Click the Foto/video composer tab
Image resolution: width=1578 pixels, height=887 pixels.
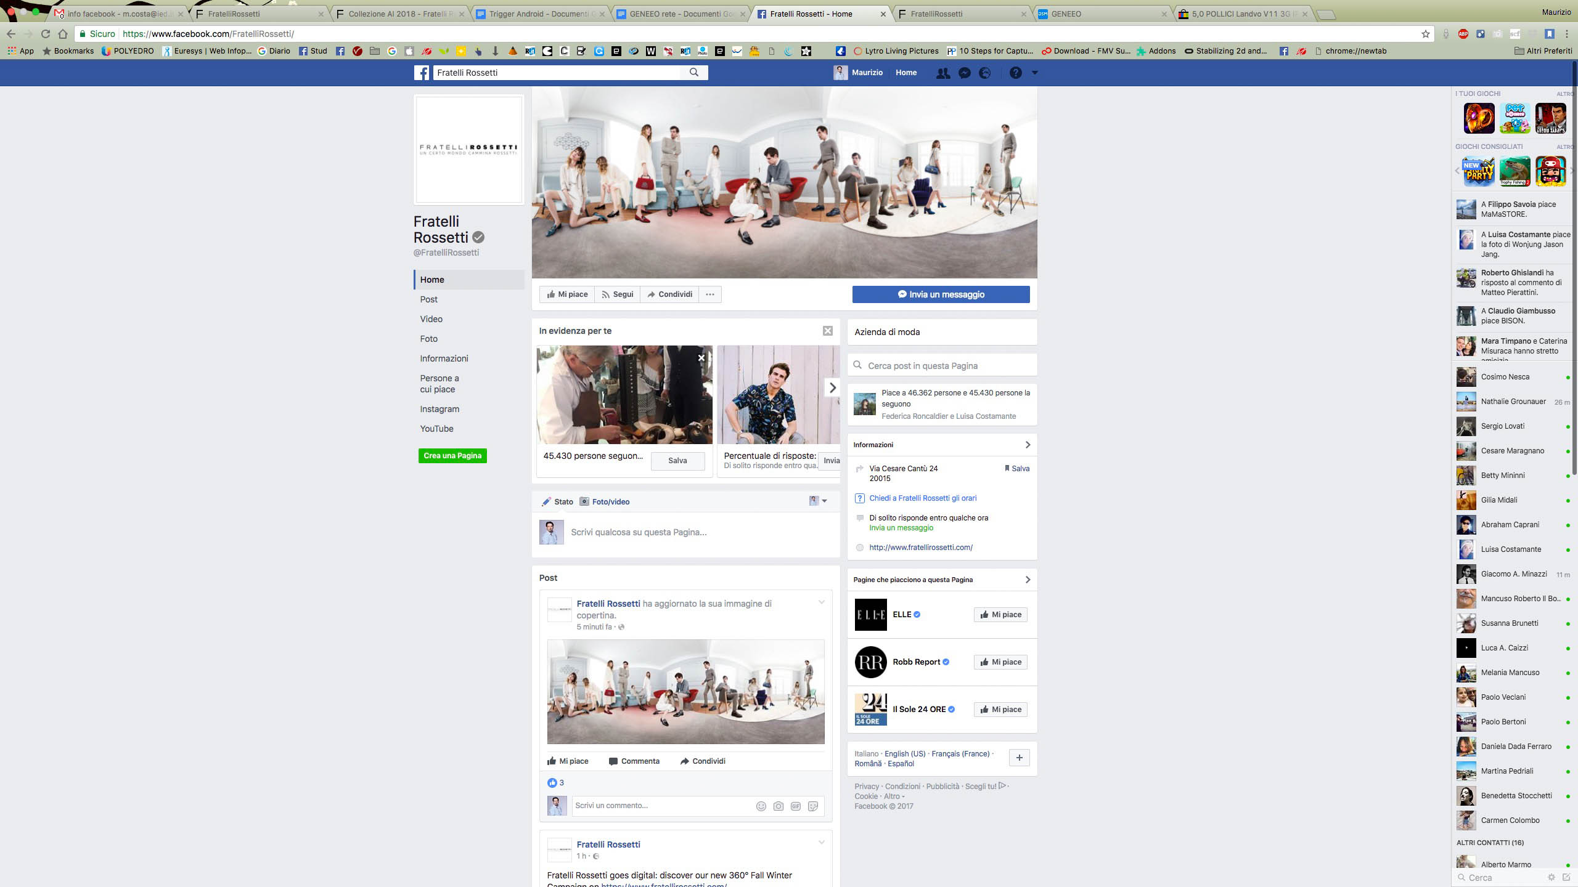(x=605, y=502)
